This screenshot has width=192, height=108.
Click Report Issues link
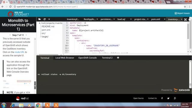click(182, 13)
